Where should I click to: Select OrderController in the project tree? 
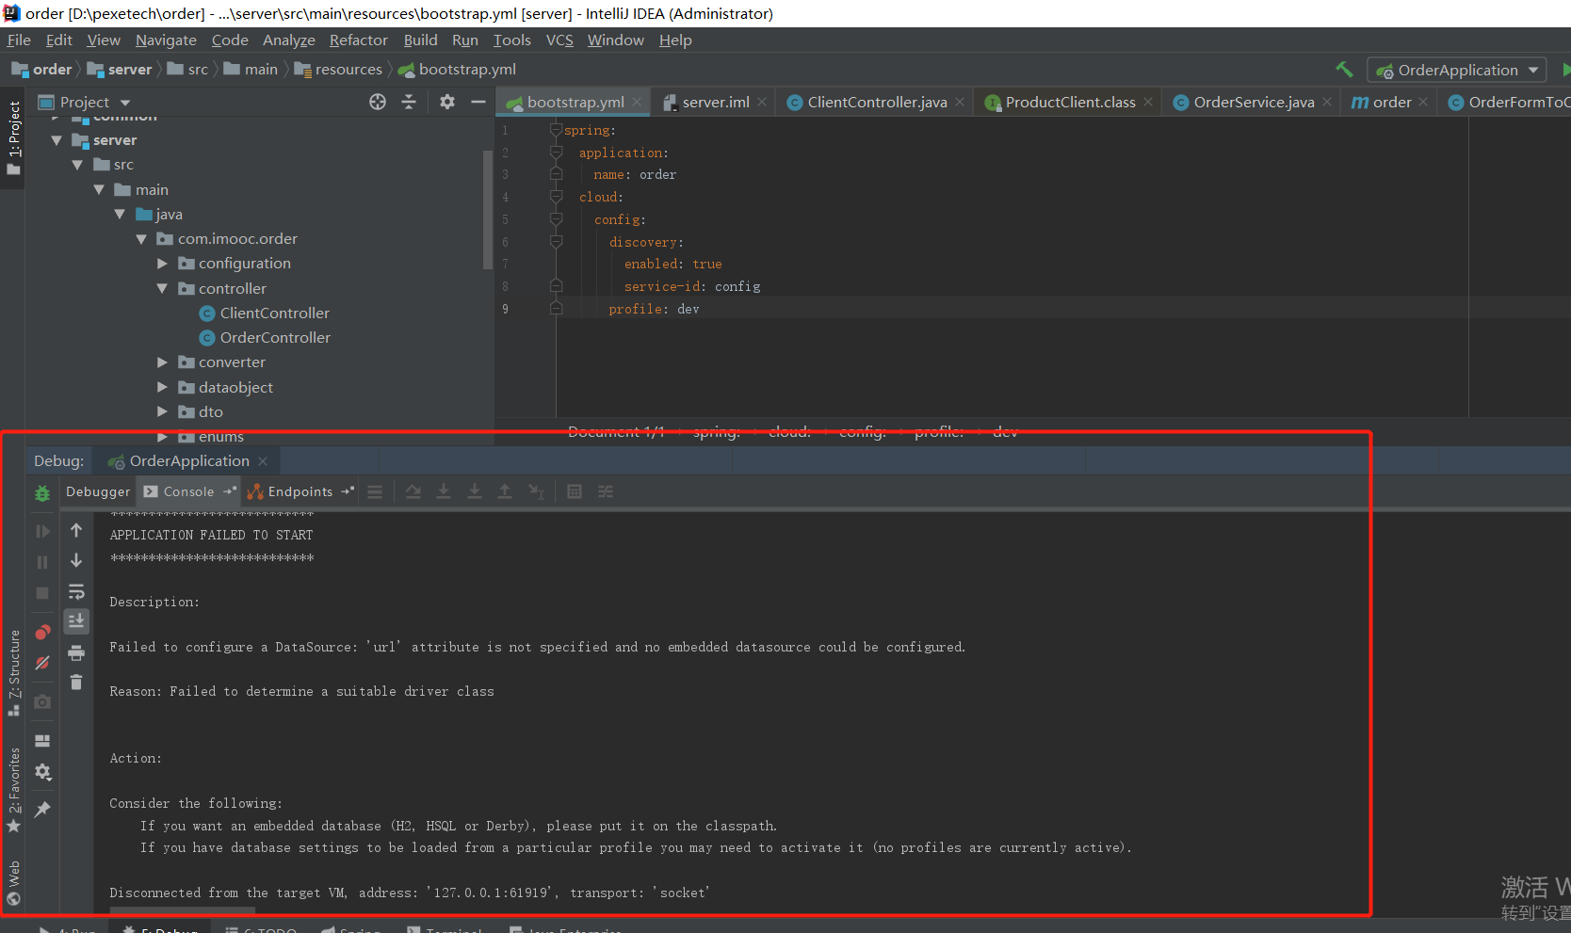265,338
